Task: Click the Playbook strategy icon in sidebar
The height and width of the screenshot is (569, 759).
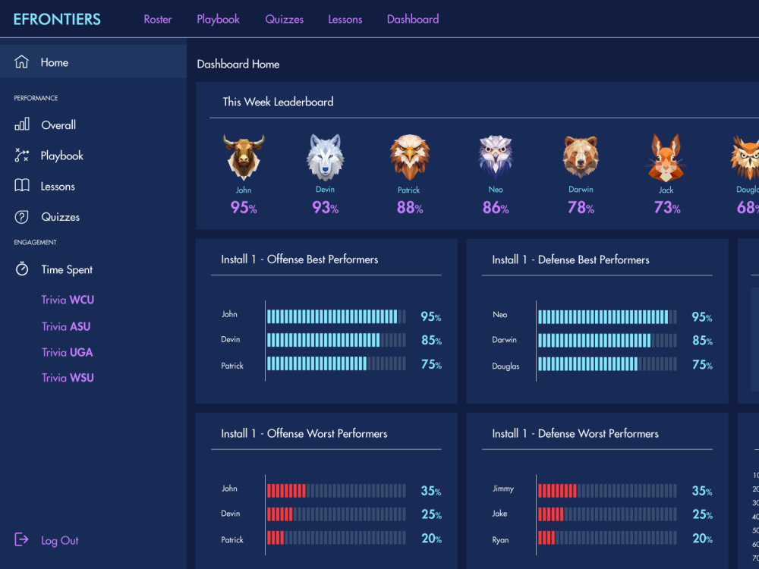Action: 22,156
